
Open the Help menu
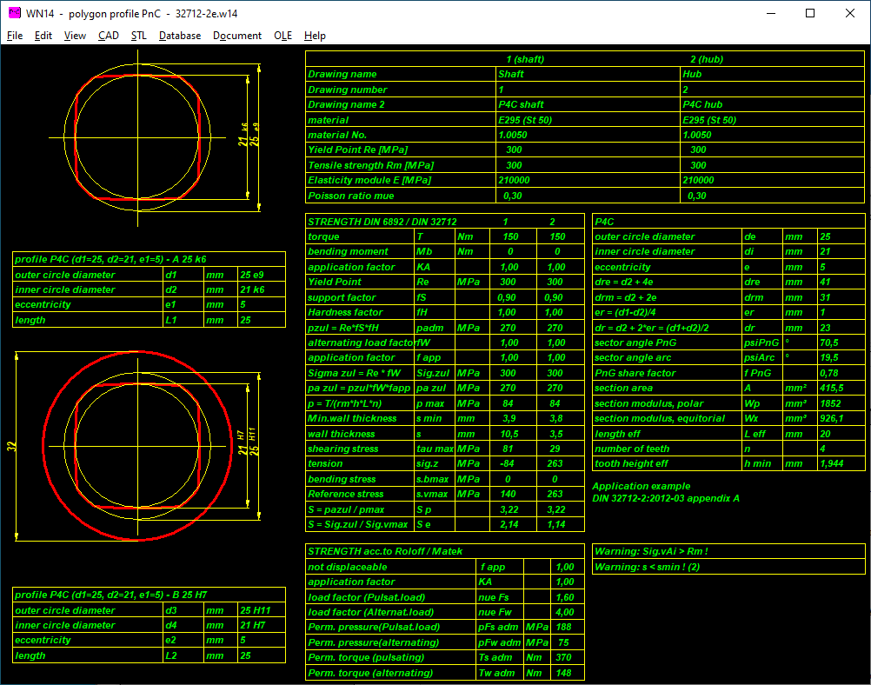tap(315, 36)
